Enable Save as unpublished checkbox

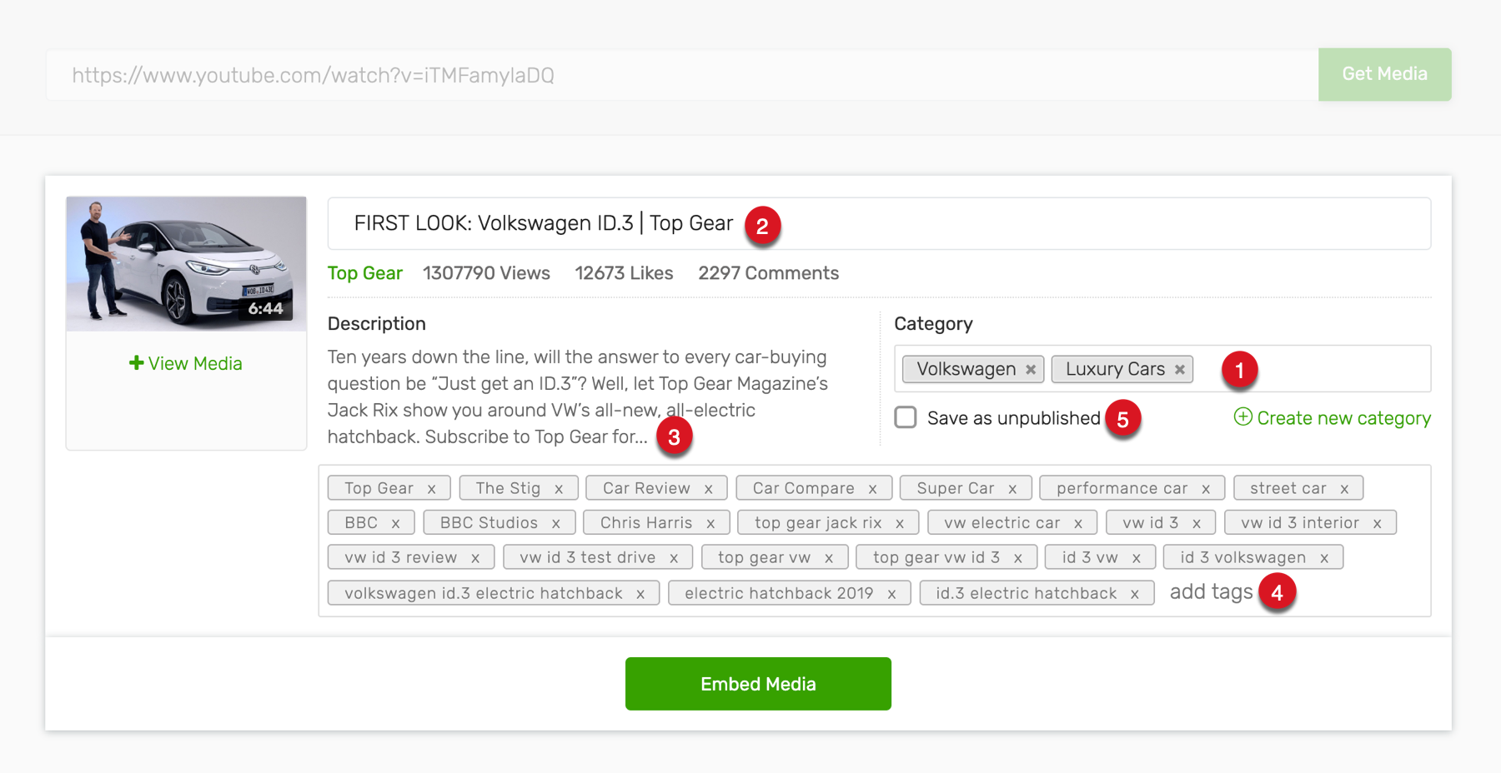coord(906,417)
